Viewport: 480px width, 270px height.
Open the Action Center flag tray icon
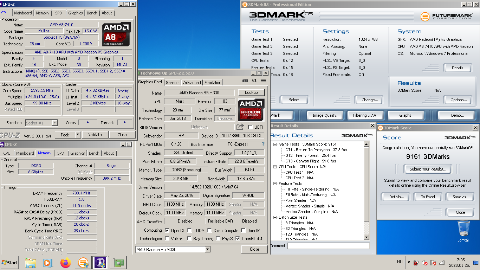433,262
